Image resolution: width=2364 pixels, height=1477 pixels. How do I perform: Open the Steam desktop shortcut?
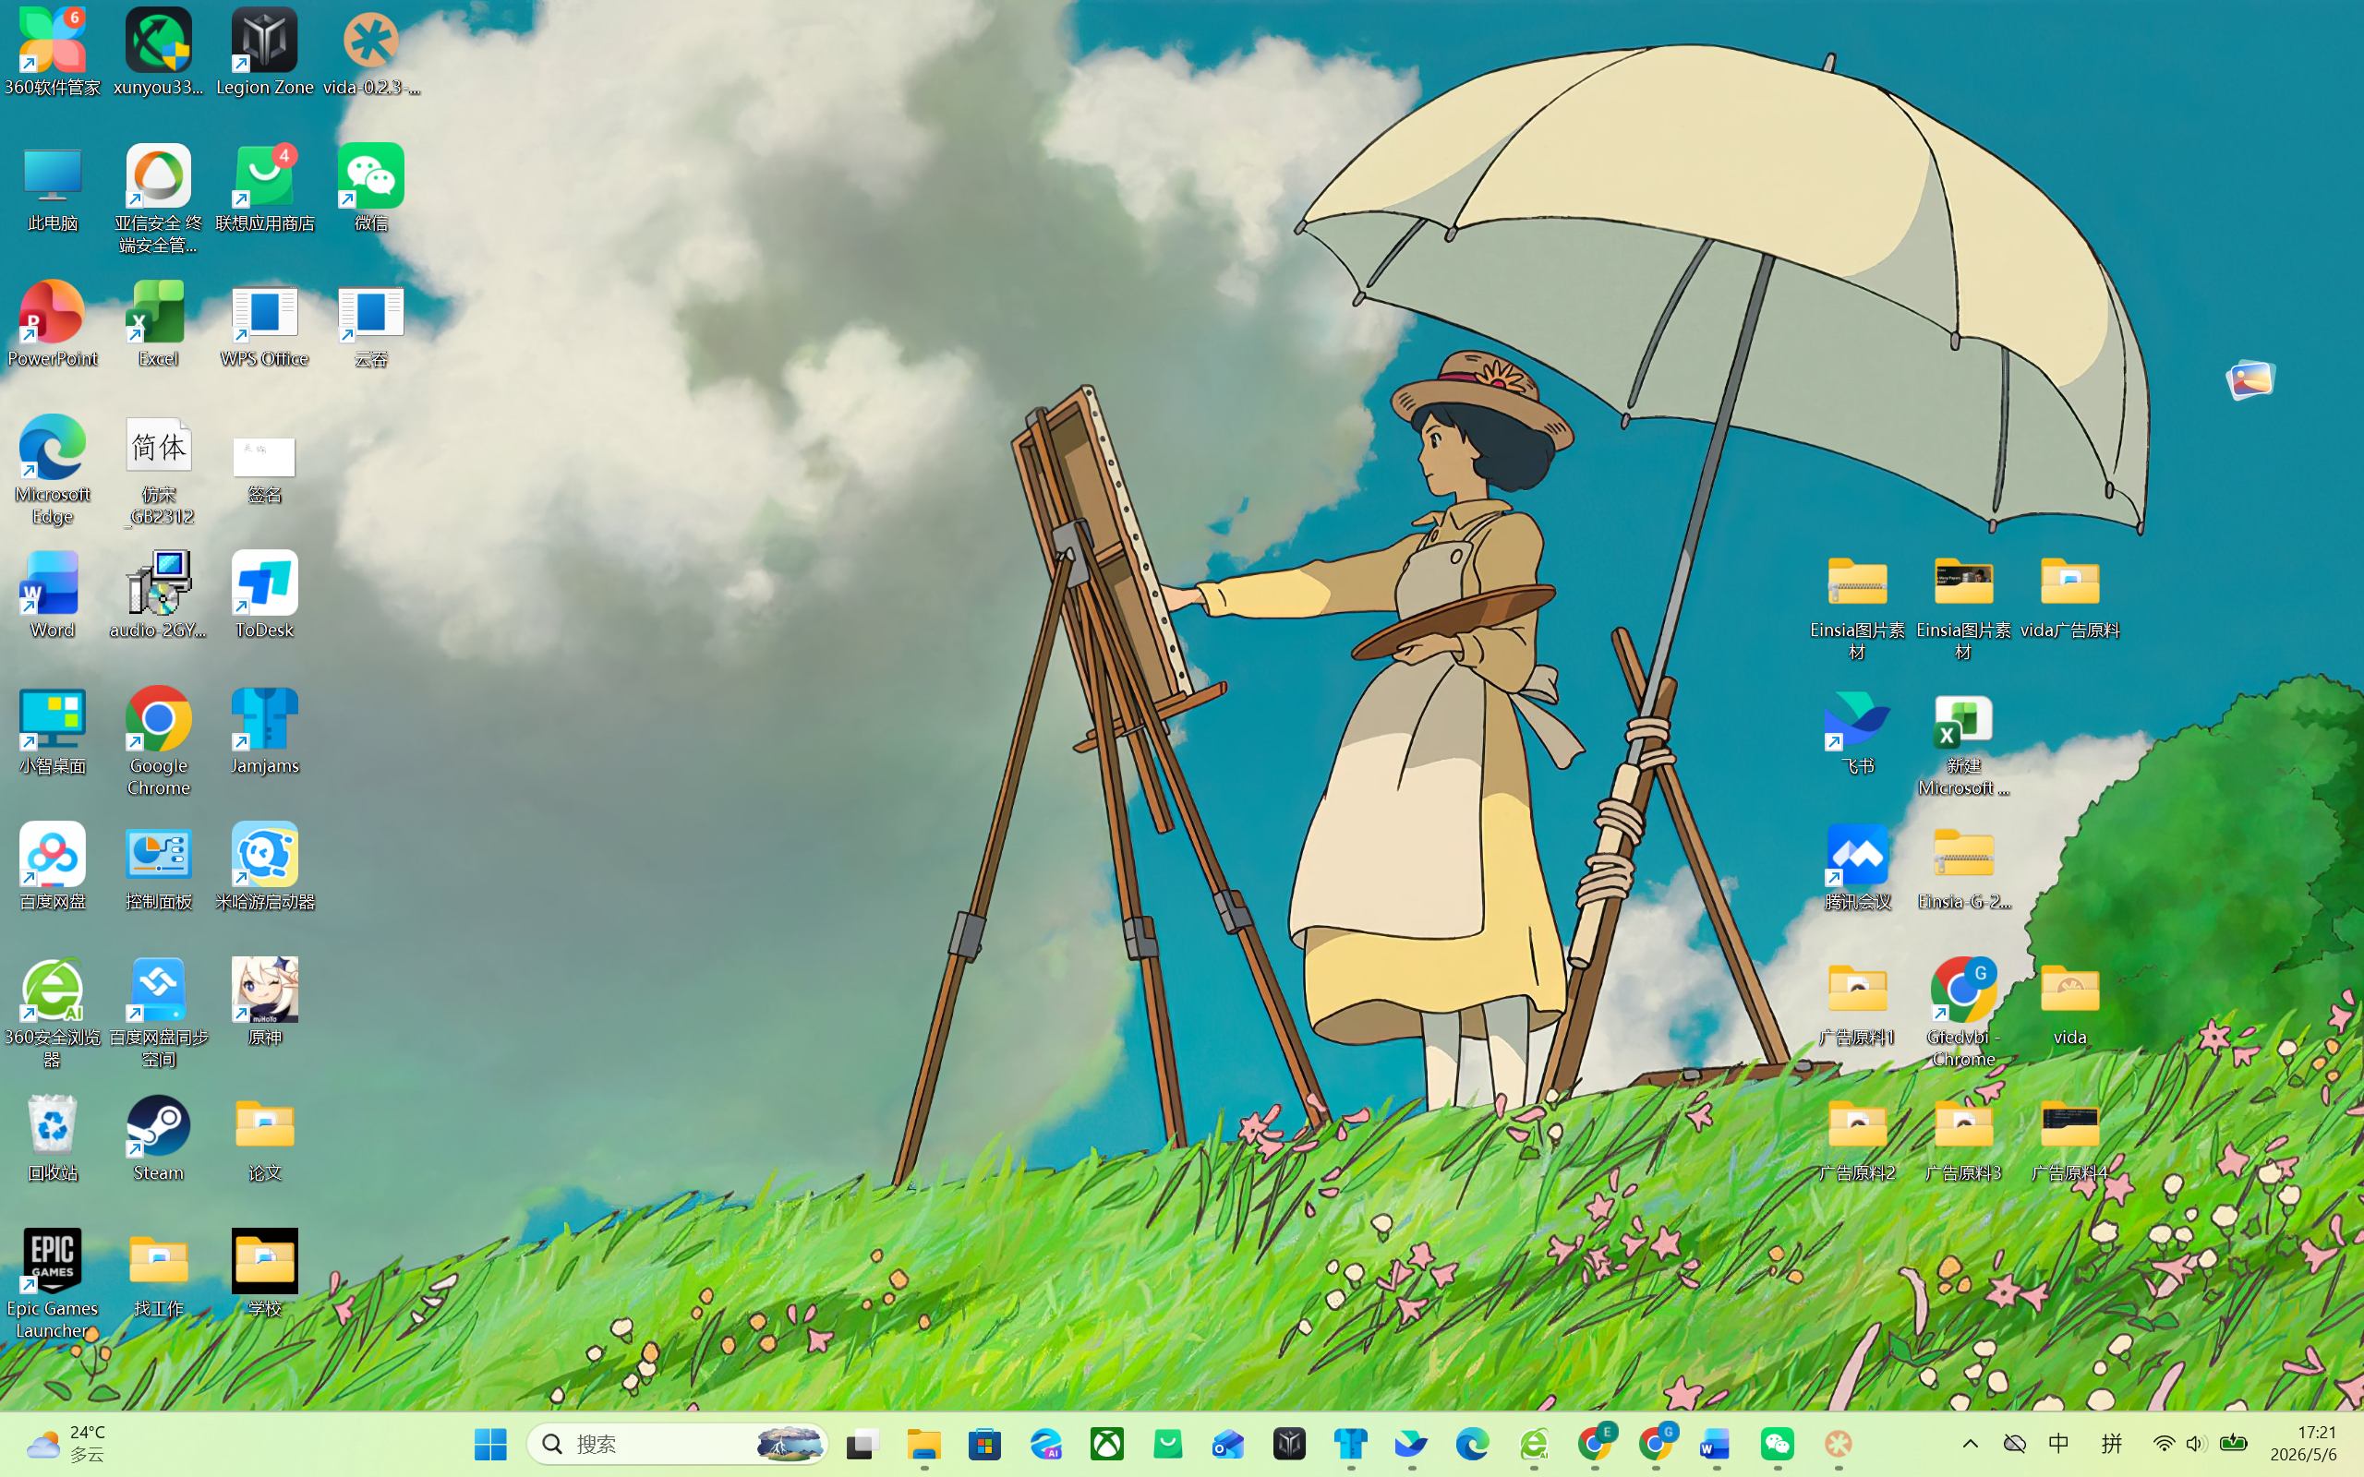pos(158,1138)
